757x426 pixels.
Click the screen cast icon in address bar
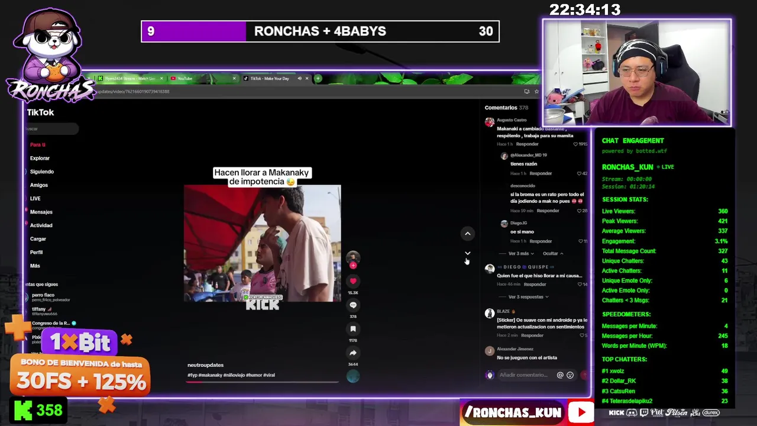click(527, 91)
